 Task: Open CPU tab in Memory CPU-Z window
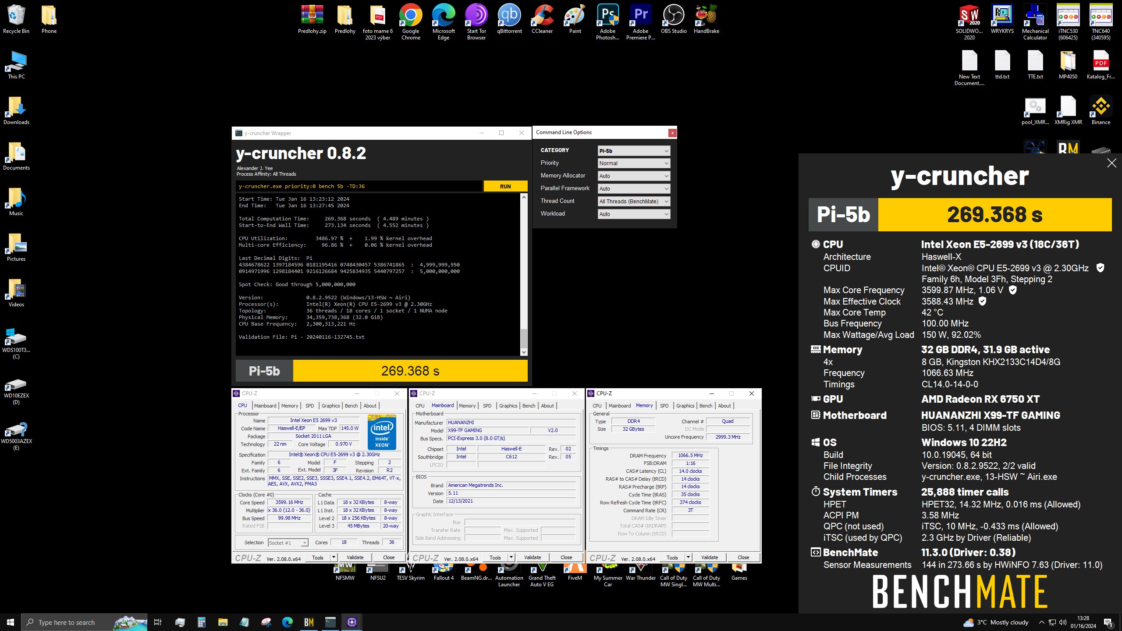[x=597, y=406]
